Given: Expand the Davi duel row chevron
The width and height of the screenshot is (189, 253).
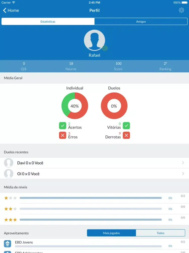Looking at the screenshot, I should coord(183,163).
